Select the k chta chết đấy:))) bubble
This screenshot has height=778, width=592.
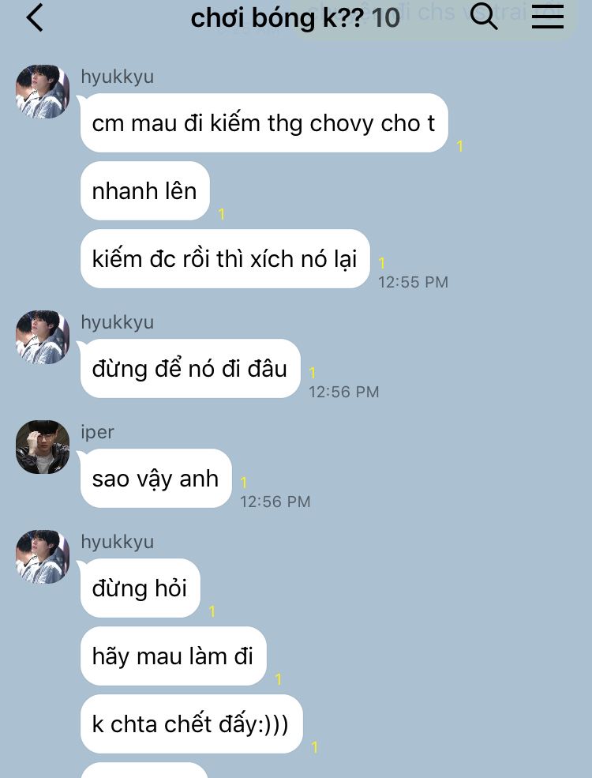click(191, 724)
